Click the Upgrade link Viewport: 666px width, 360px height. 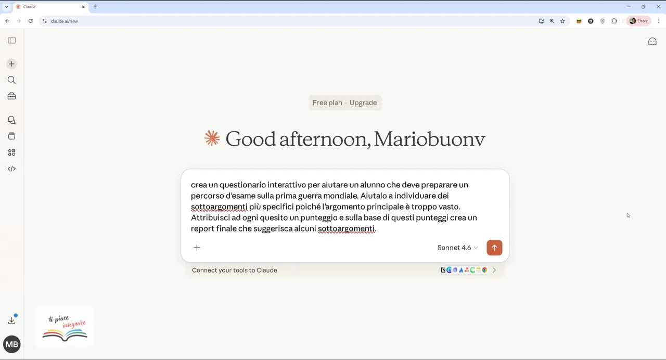[363, 102]
